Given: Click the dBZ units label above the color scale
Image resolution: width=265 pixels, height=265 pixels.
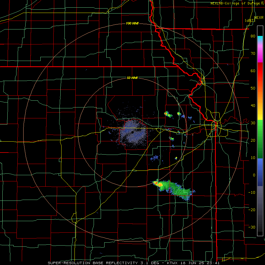Looking at the screenshot, I should 250,21.
